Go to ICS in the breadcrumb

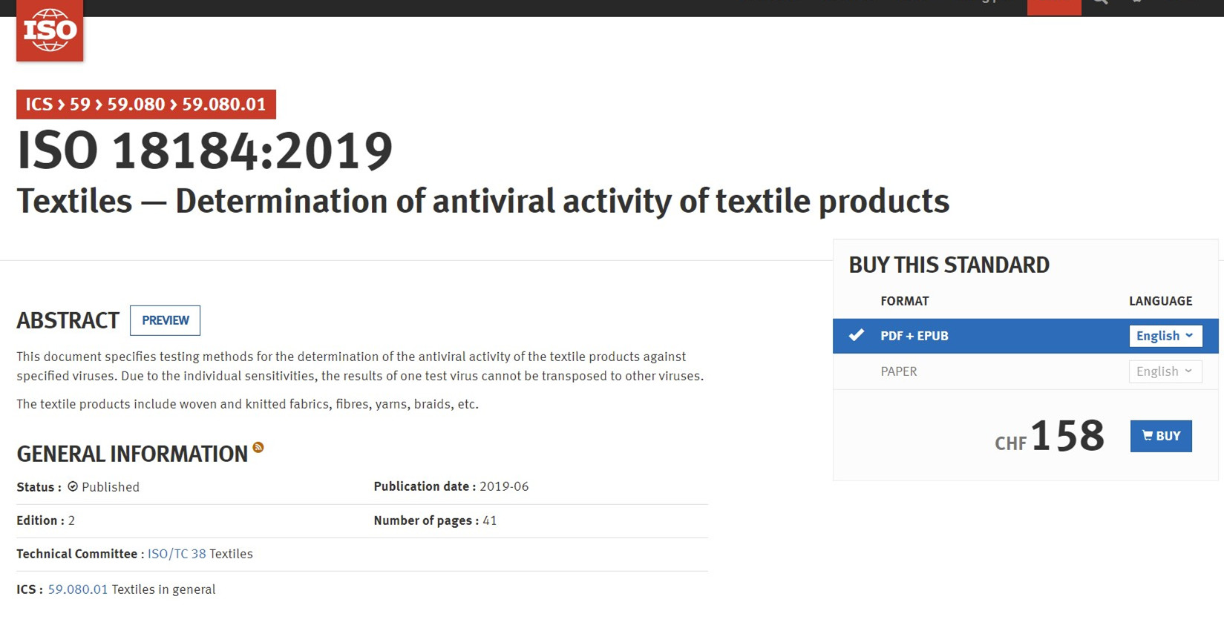pyautogui.click(x=39, y=105)
